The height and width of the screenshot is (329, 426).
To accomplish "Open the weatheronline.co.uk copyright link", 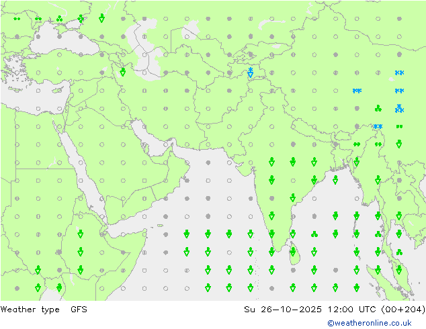I will (370, 323).
